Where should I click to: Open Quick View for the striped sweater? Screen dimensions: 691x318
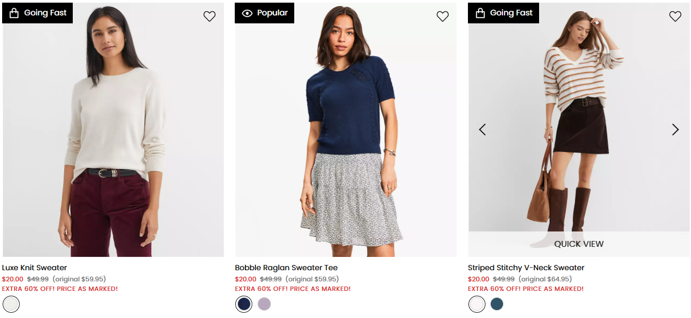tap(578, 244)
